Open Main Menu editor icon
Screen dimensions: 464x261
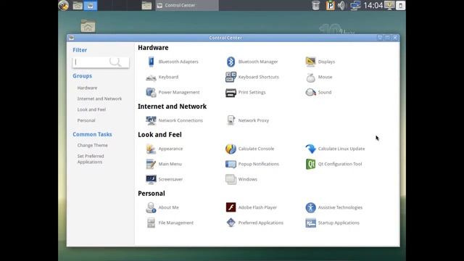click(x=151, y=164)
